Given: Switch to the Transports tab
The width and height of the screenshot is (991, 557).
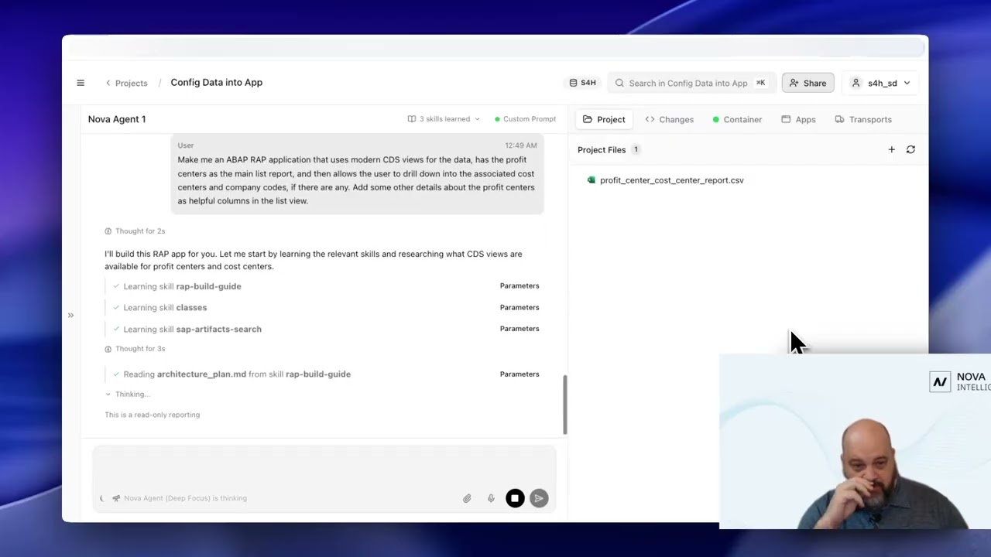Looking at the screenshot, I should point(863,119).
